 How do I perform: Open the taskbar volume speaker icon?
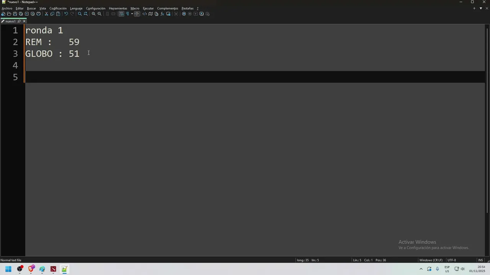click(462, 269)
